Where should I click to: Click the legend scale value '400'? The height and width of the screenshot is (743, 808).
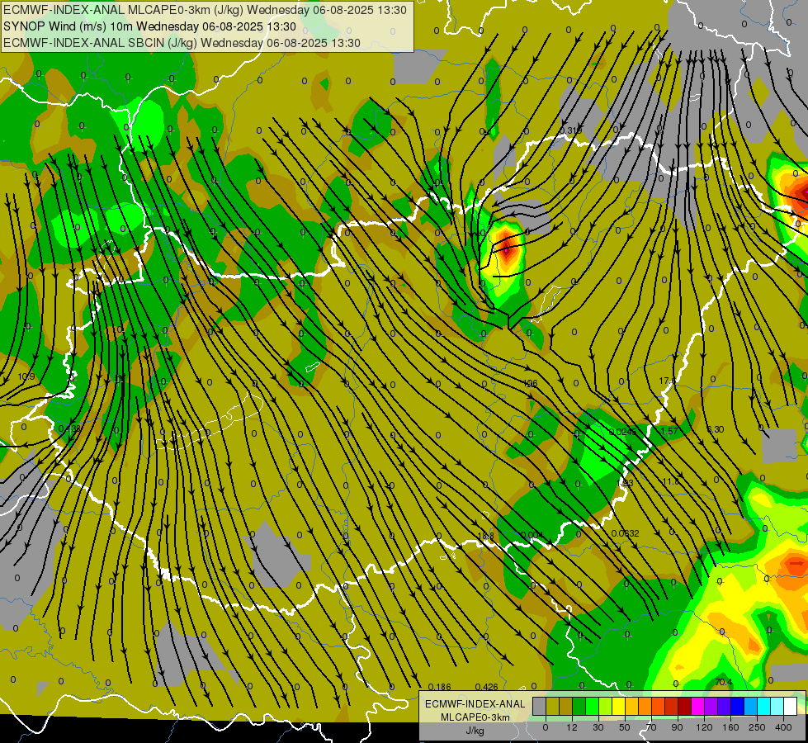coord(783,727)
